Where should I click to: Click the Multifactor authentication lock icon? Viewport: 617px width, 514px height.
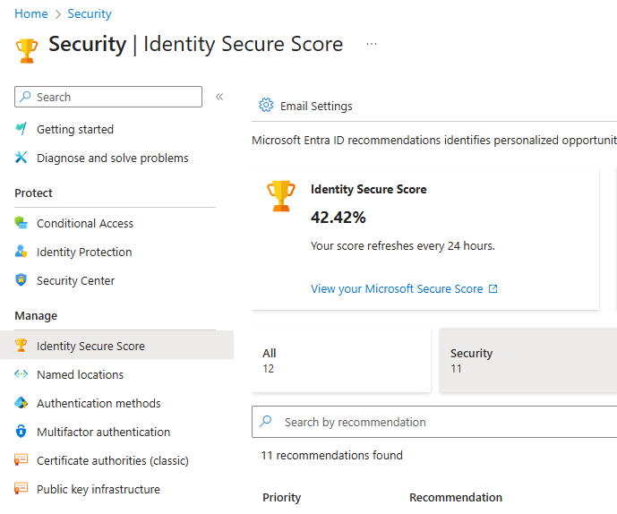pos(21,432)
